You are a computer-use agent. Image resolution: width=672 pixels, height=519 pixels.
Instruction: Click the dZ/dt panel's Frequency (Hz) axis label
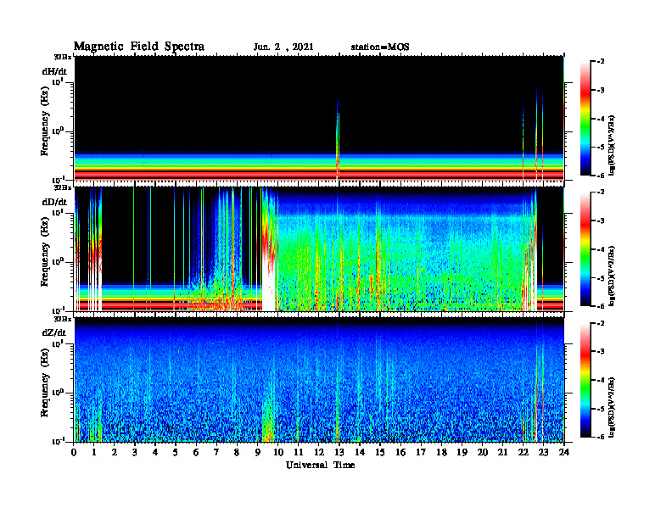click(45, 382)
